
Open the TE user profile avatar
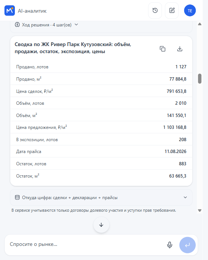pyautogui.click(x=190, y=10)
